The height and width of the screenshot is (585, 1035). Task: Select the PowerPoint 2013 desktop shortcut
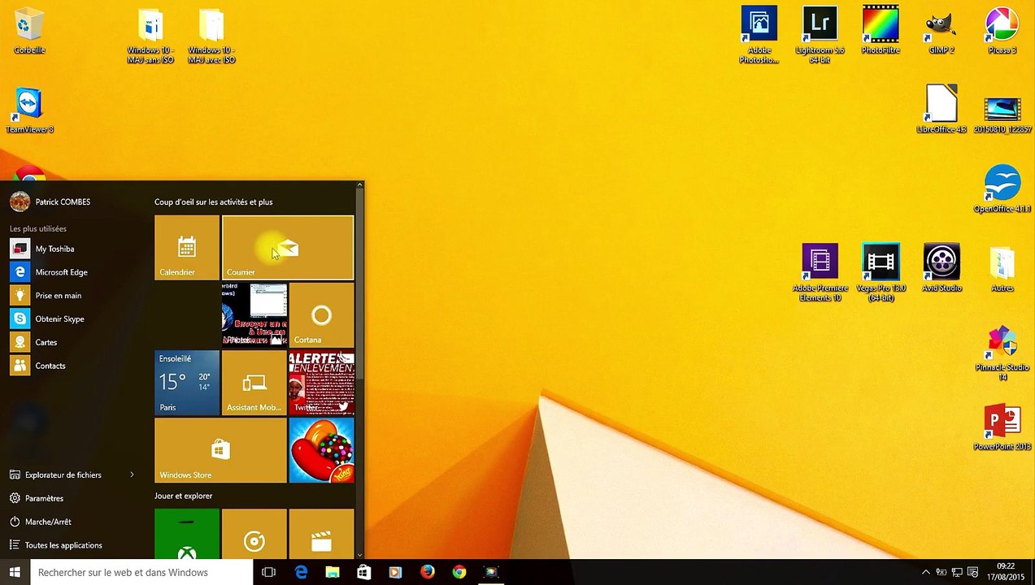(x=1002, y=427)
